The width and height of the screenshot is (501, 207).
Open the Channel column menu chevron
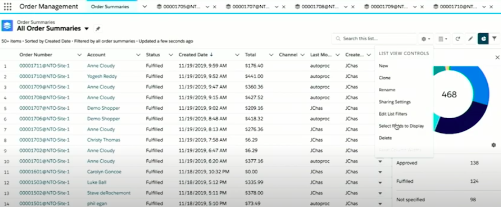point(302,55)
